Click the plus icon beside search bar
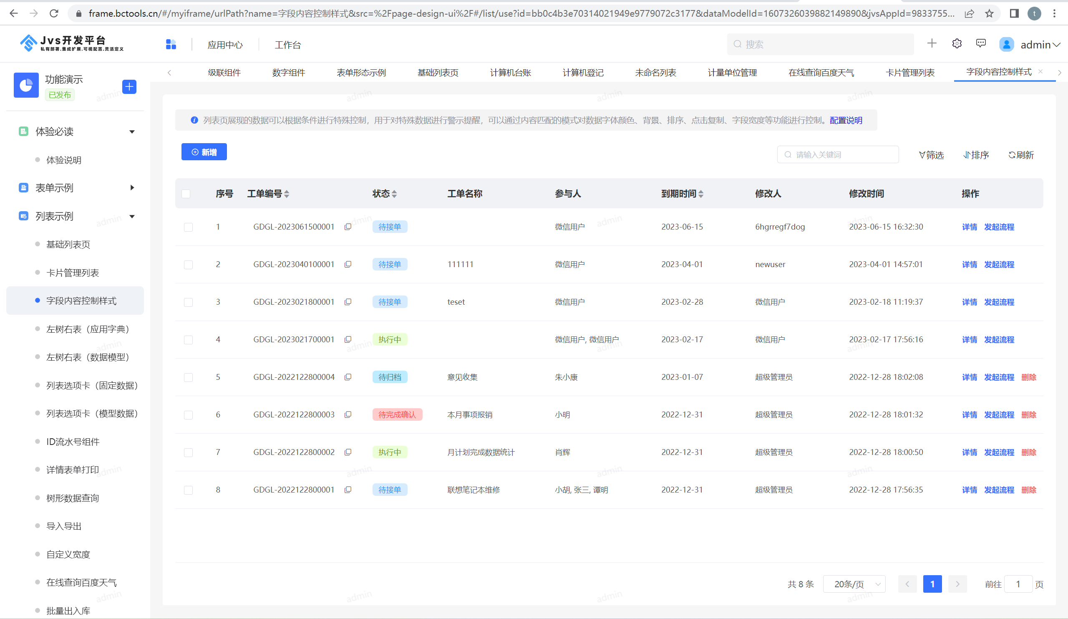Image resolution: width=1068 pixels, height=619 pixels. click(932, 44)
